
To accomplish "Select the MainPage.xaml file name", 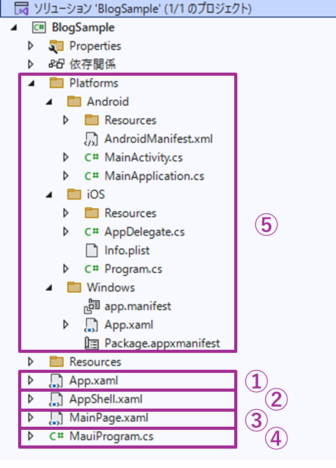I will point(109,418).
